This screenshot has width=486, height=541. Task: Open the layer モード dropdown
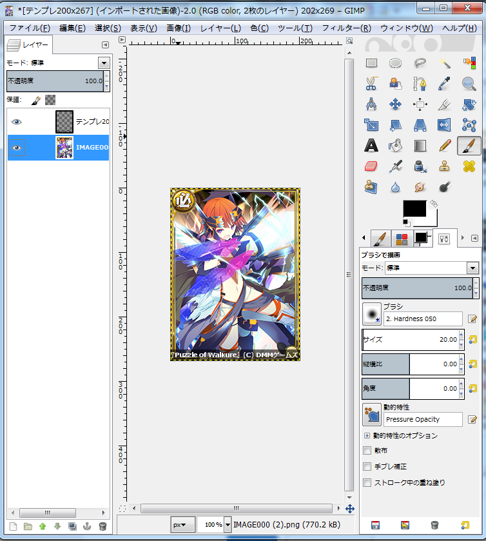[x=104, y=63]
